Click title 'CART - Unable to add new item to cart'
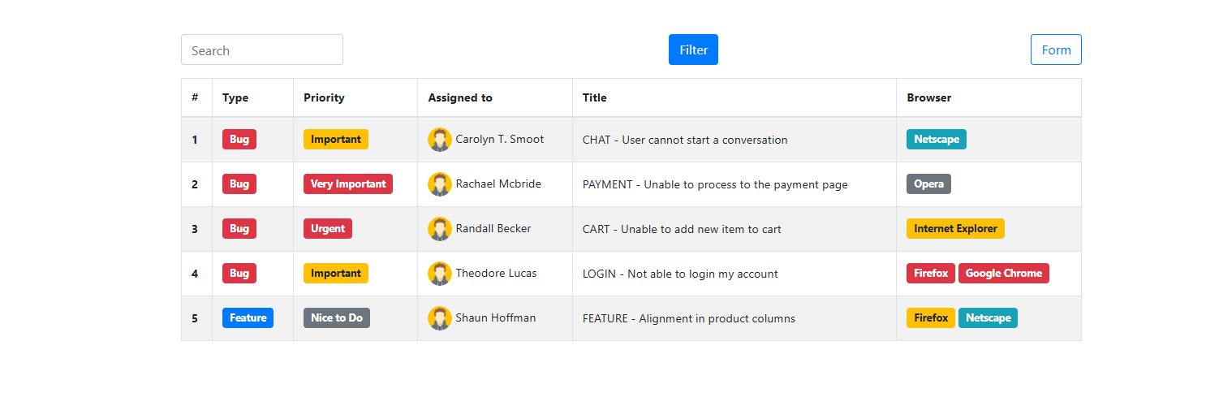 tap(682, 229)
